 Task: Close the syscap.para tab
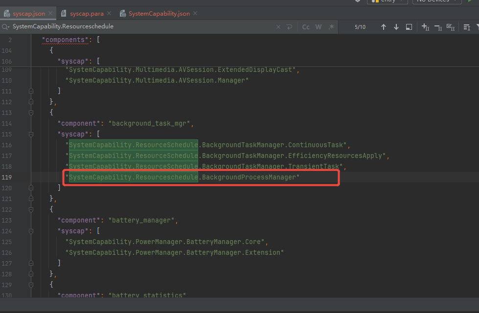click(109, 13)
